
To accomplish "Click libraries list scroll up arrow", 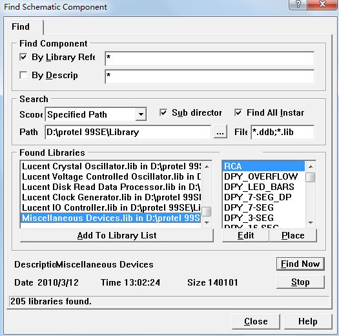I will tap(207, 167).
